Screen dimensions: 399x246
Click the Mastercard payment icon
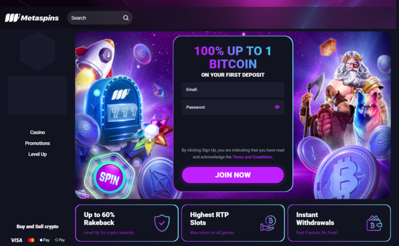(31, 240)
